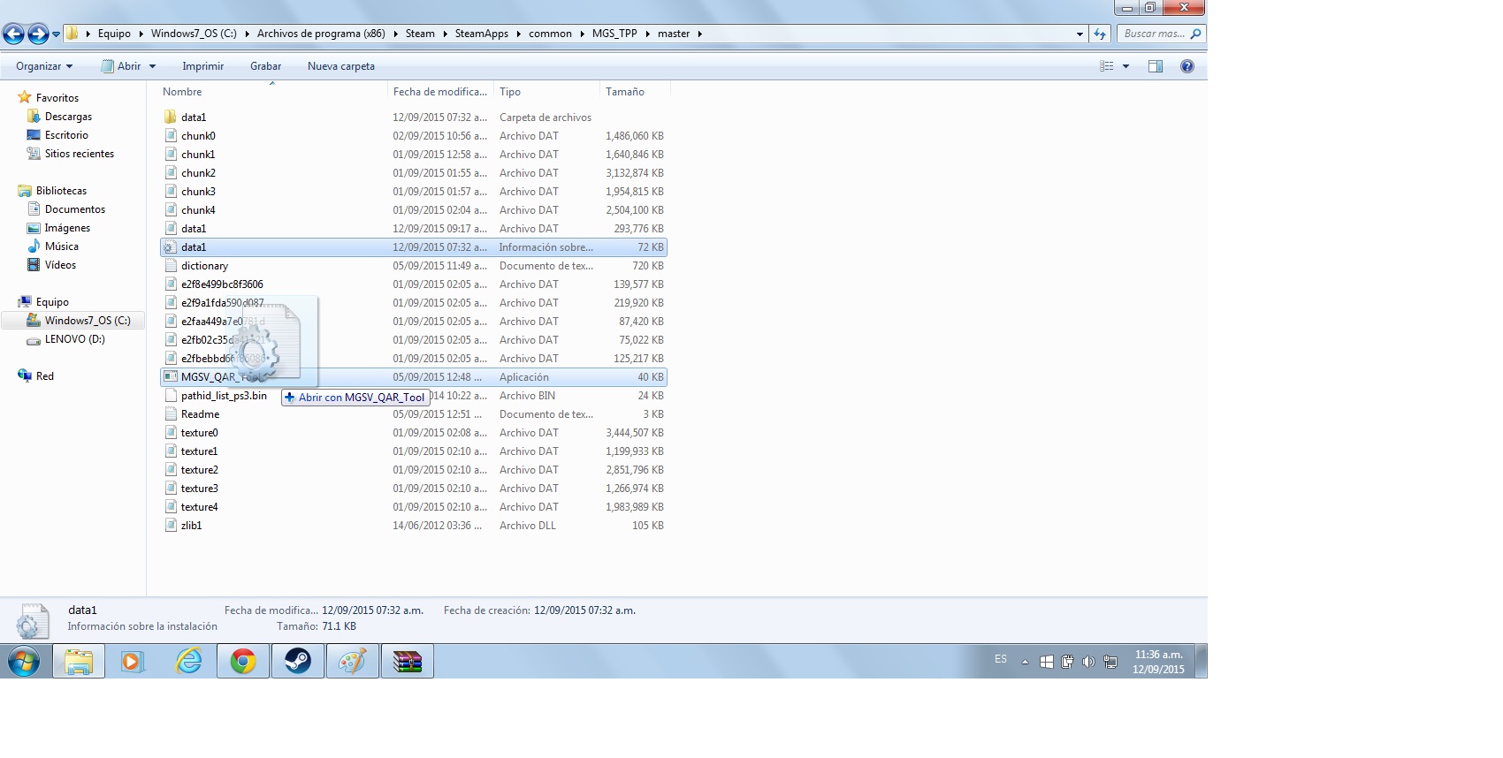Click the Abrir toolbar button

coord(121,66)
